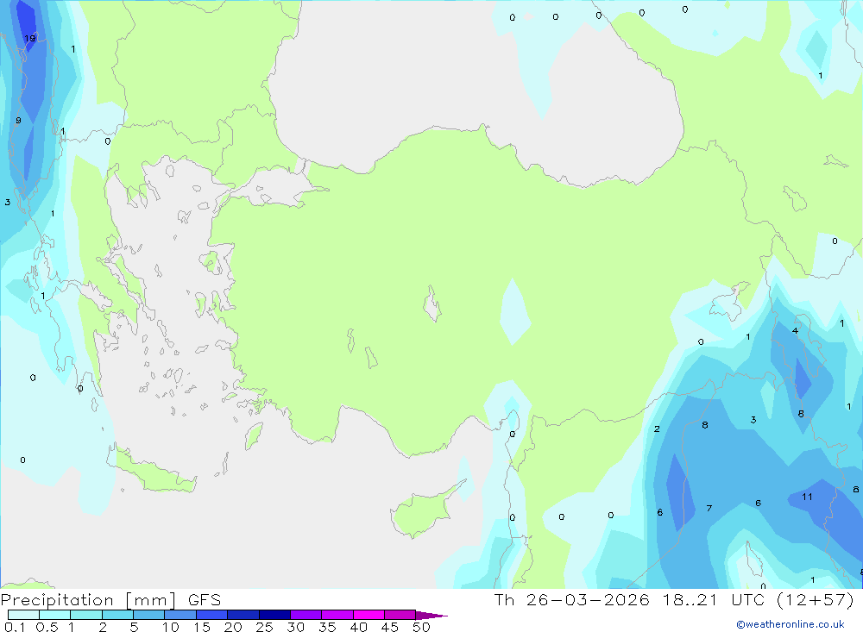Click the 19 precipitation value label

29,39
